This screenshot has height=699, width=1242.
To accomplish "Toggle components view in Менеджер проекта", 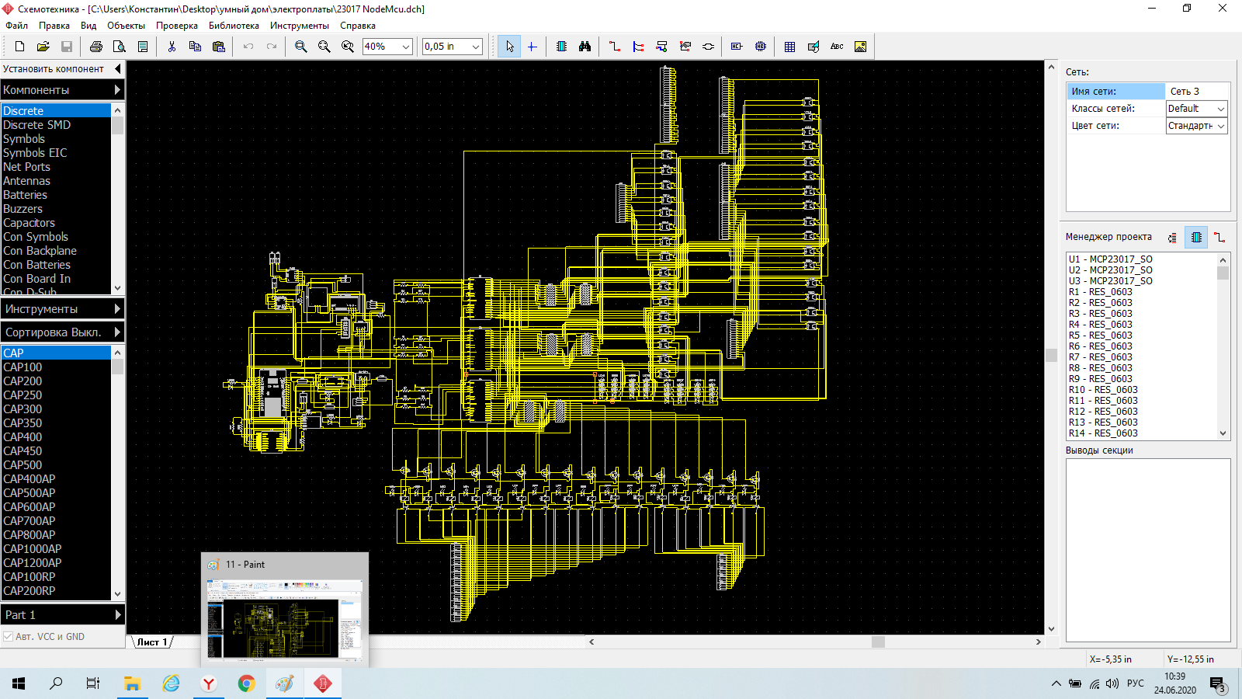I will 1196,238.
